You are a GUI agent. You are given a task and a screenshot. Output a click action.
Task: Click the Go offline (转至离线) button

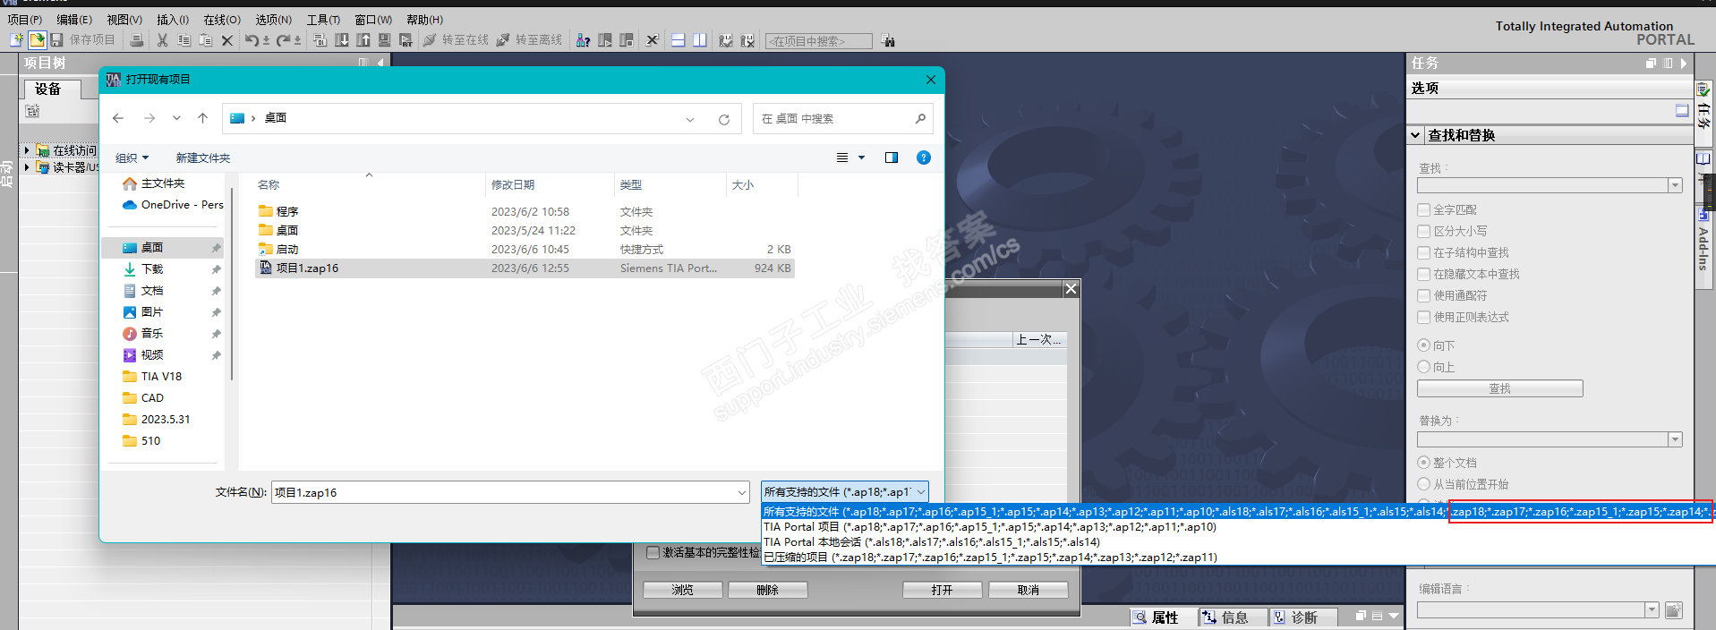coord(529,40)
